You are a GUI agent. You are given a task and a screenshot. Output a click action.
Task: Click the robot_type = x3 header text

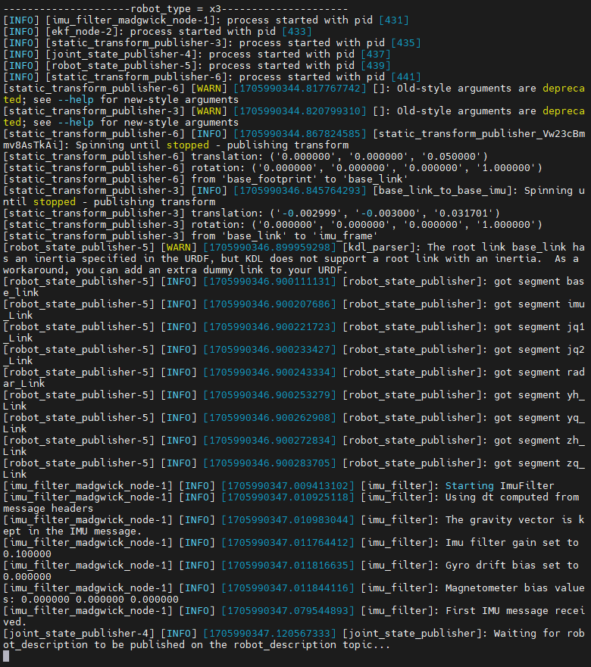[x=177, y=8]
